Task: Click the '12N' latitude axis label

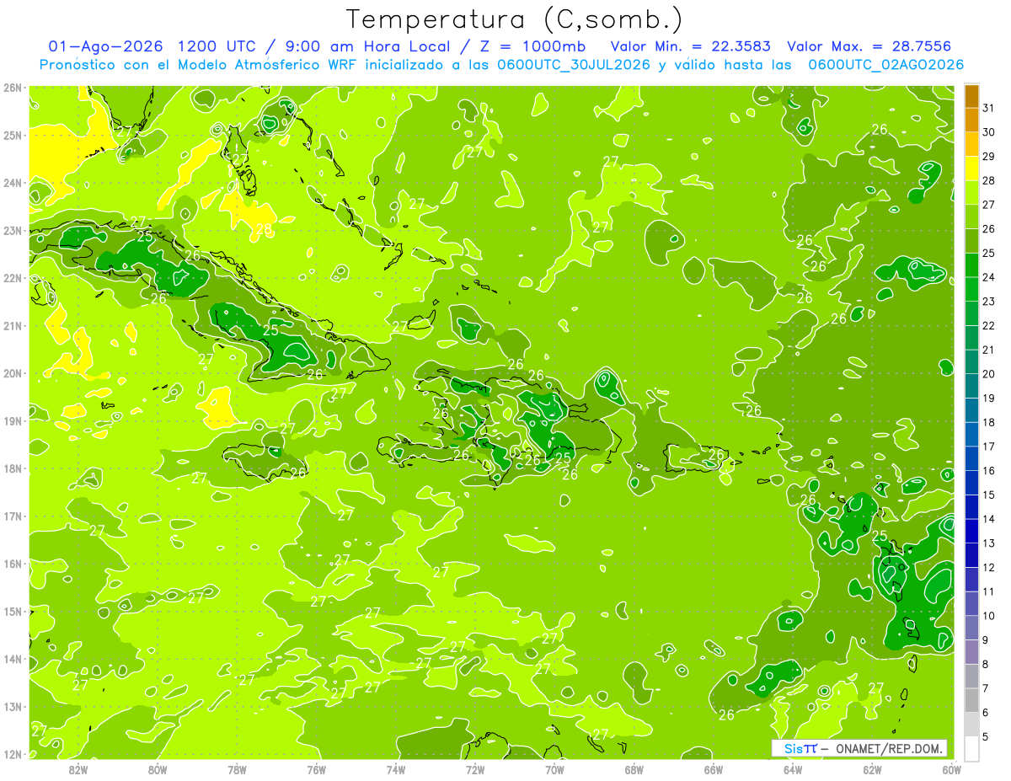Action: [x=12, y=754]
